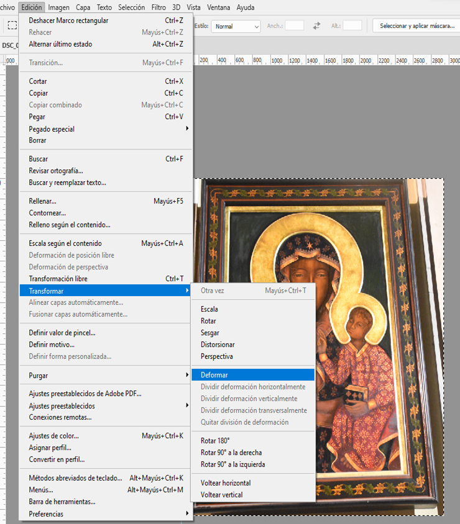
Task: Open the Texto menu
Action: (104, 7)
